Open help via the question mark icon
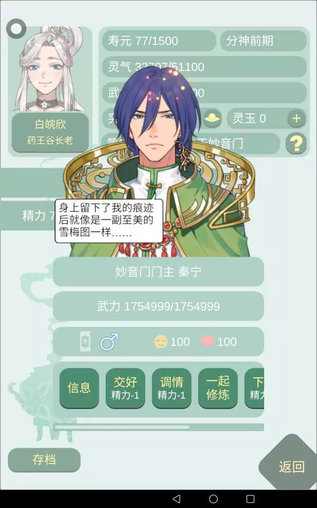Image resolution: width=317 pixels, height=508 pixels. click(x=296, y=143)
